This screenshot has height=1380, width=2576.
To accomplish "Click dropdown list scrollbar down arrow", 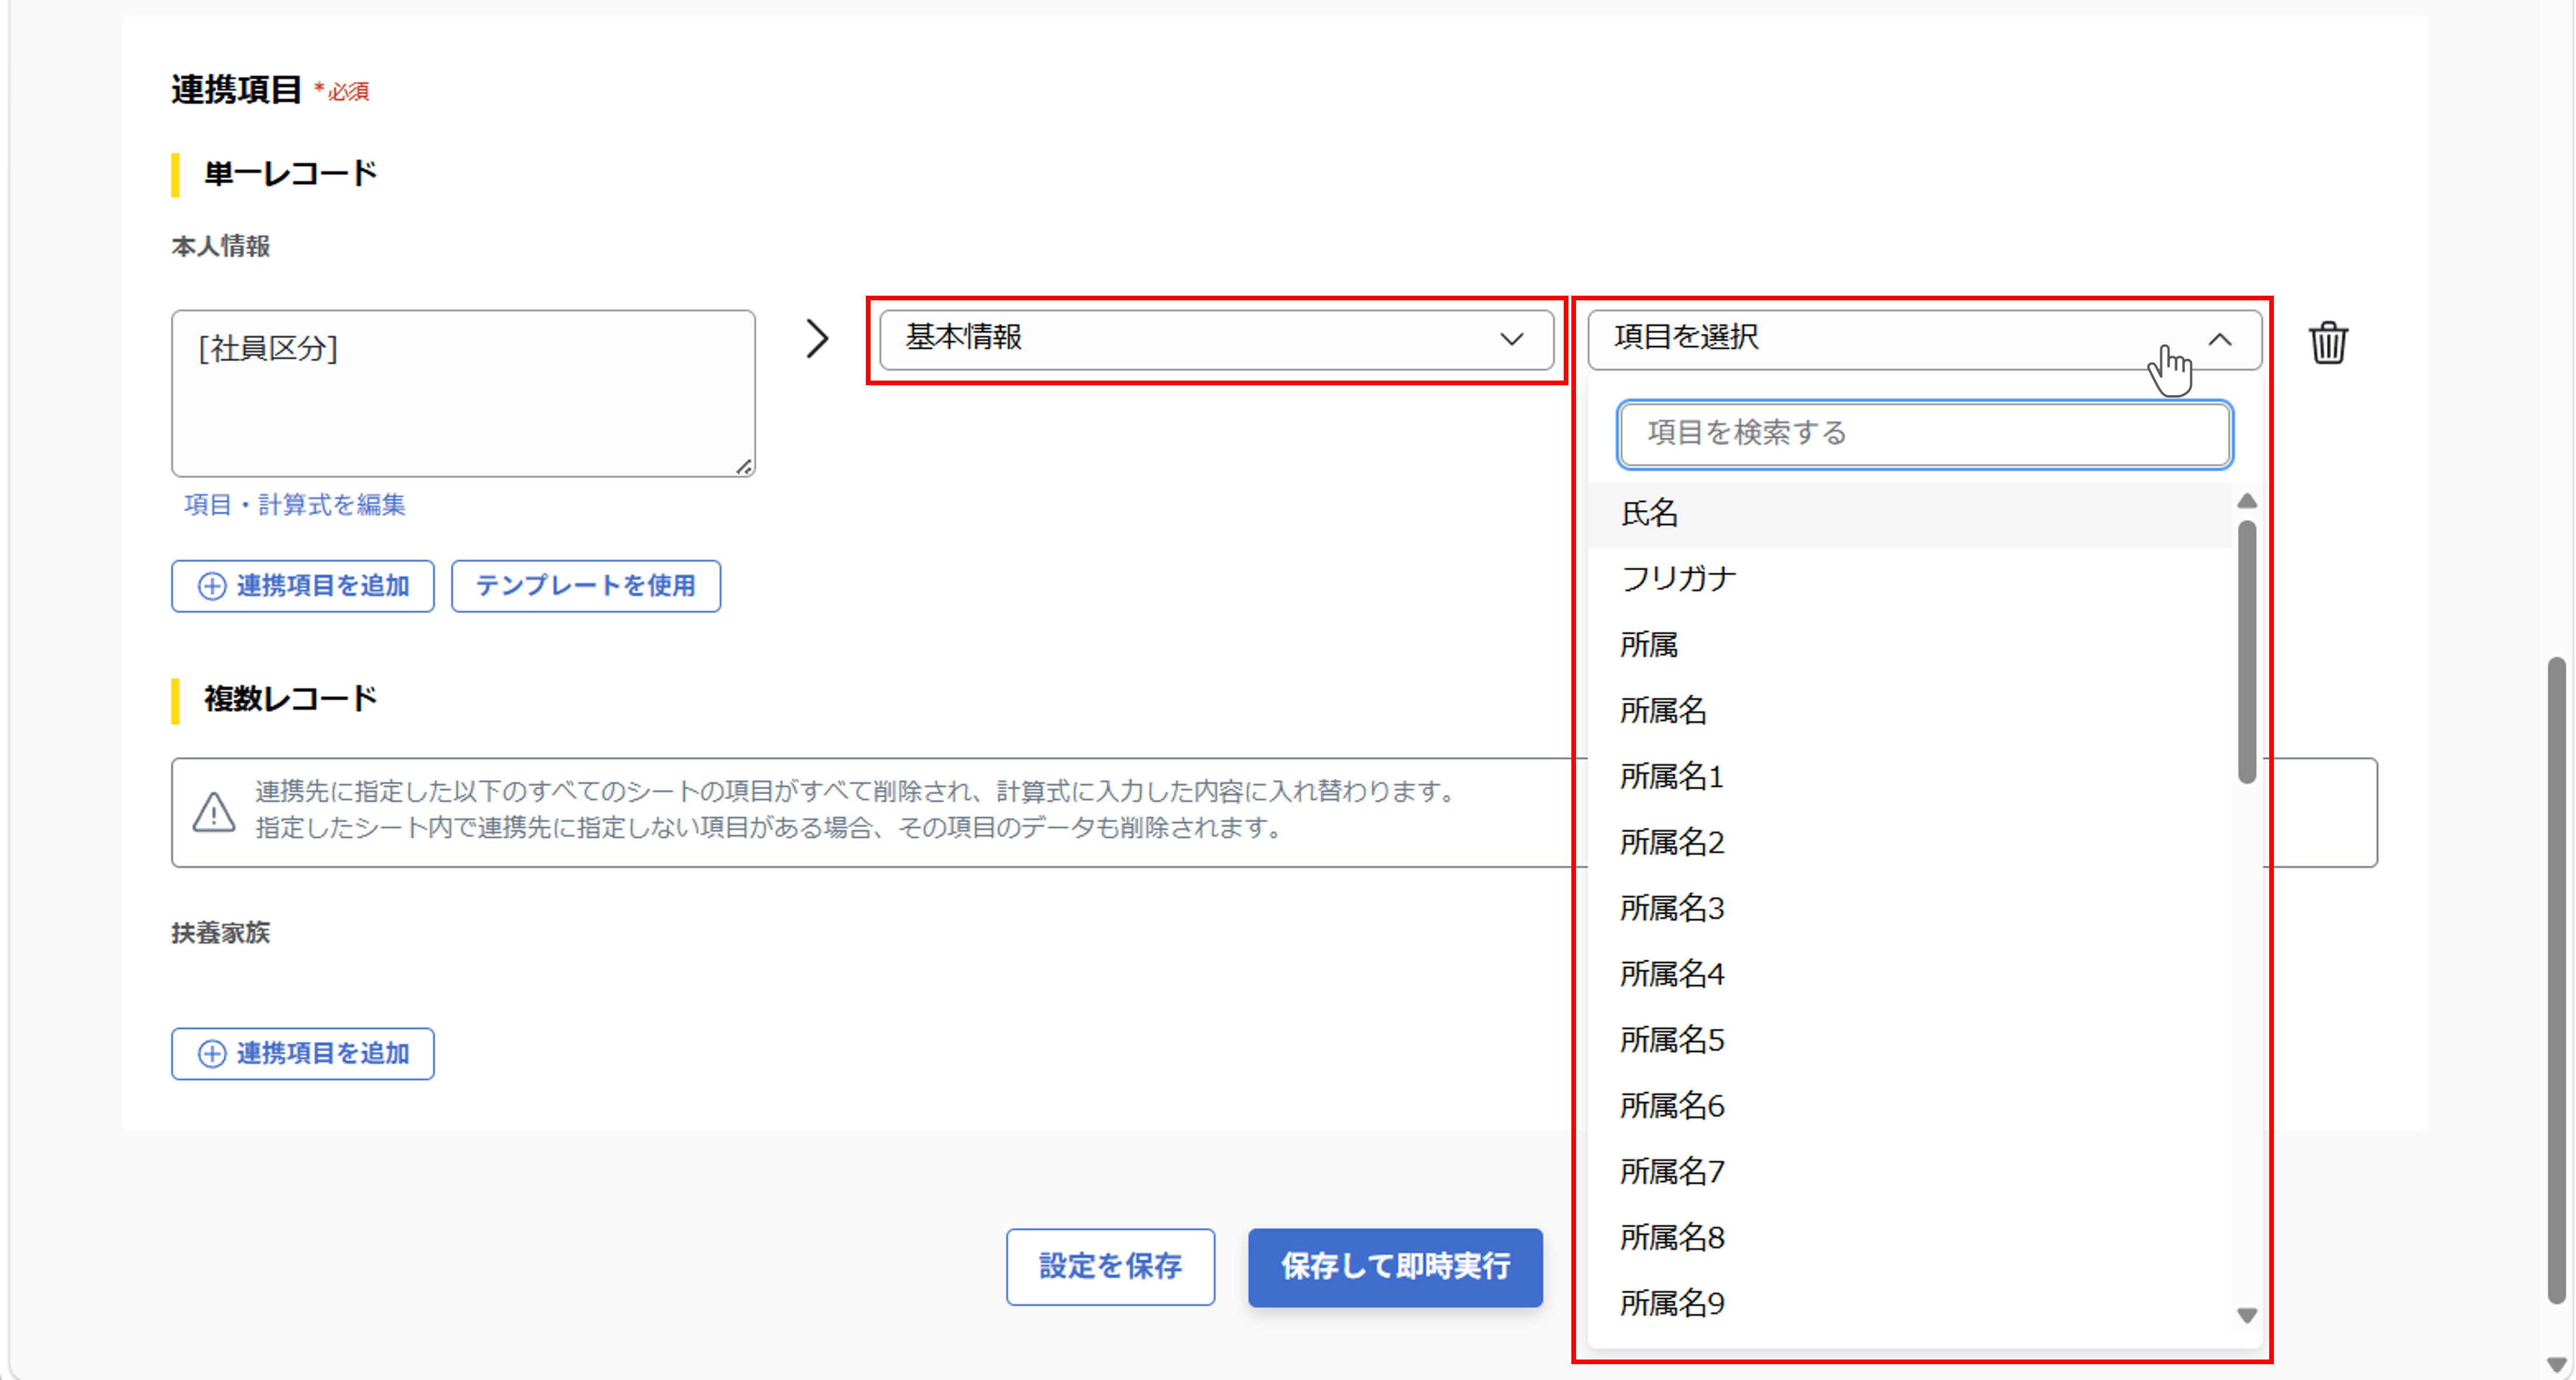I will (2247, 1316).
